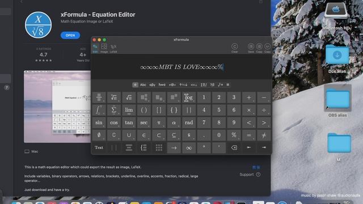Clear the formula with Clear button
363x204 pixels.
tap(234, 48)
